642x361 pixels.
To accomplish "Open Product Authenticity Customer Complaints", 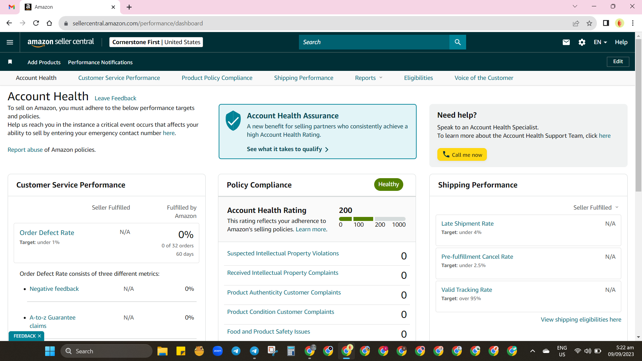I will (284, 292).
